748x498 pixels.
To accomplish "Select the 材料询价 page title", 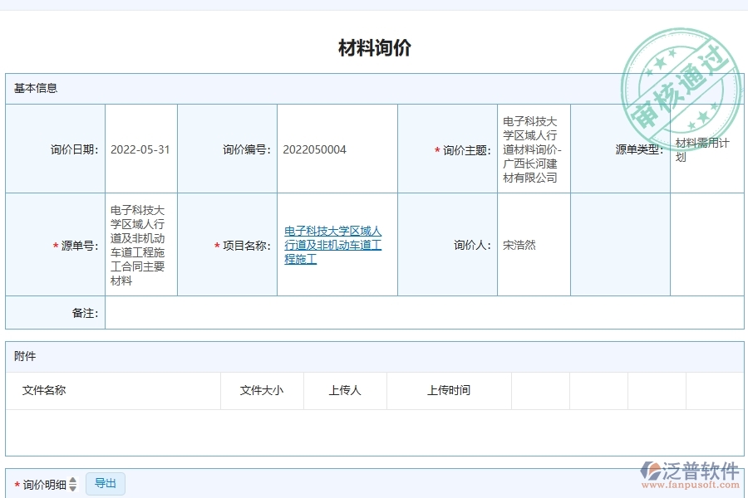I will click(x=374, y=47).
